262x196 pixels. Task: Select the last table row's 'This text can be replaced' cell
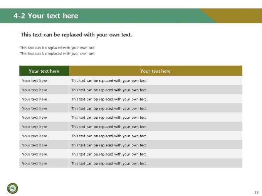point(156,163)
